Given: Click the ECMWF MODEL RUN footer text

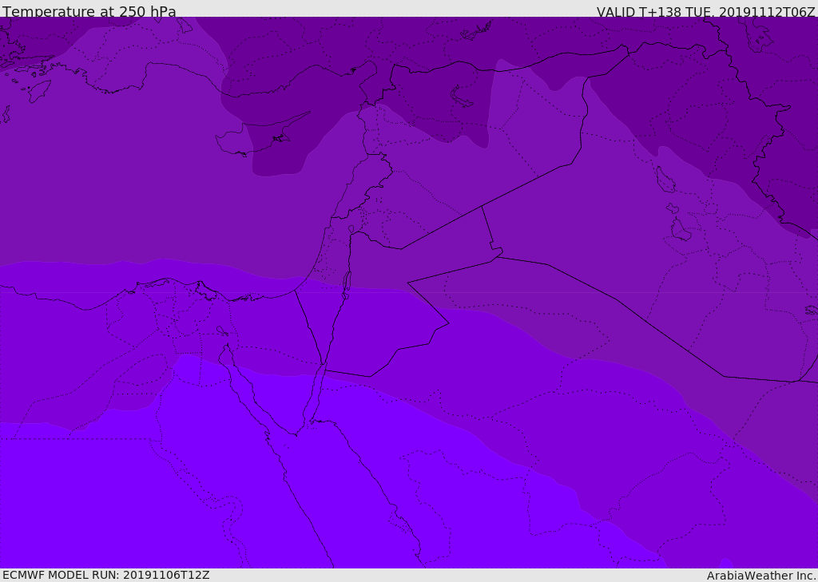Looking at the screenshot, I should (105, 575).
